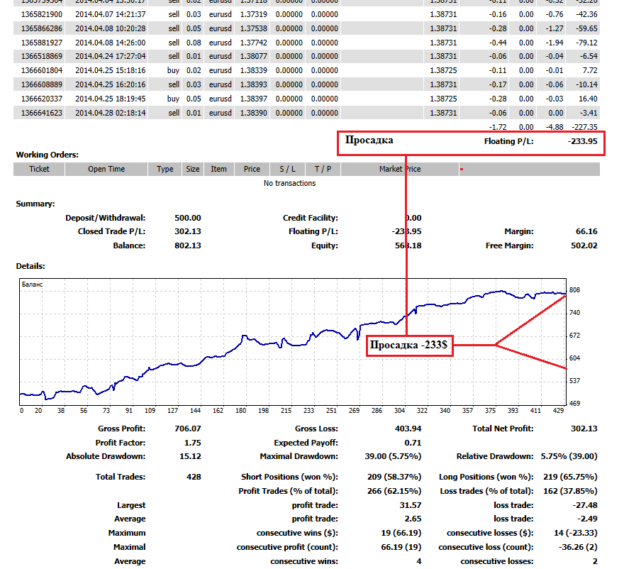Click Gross Profit value 706.07
This screenshot has width=624, height=569.
click(x=188, y=429)
